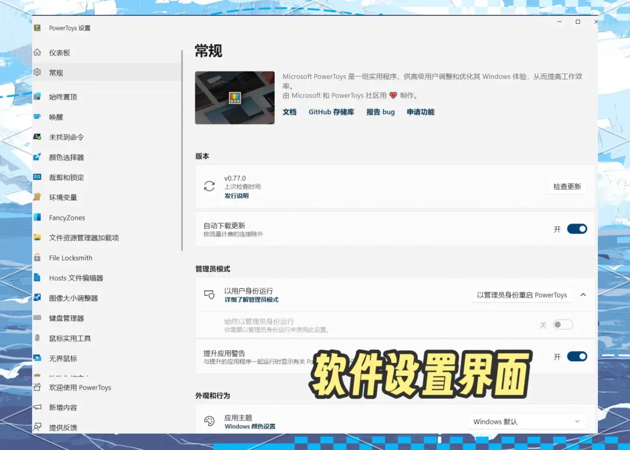The height and width of the screenshot is (450, 630).
Task: Click the Keyboard Manager icon
Action: tap(37, 318)
